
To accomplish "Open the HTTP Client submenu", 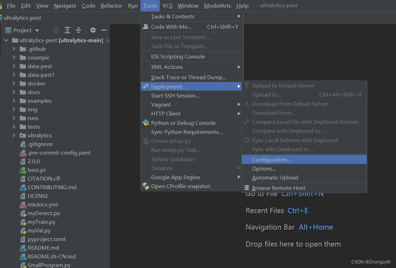I will (192, 114).
